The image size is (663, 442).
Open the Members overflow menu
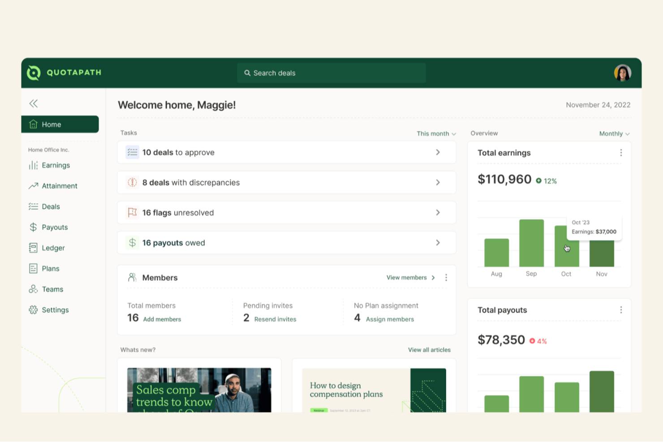click(446, 277)
